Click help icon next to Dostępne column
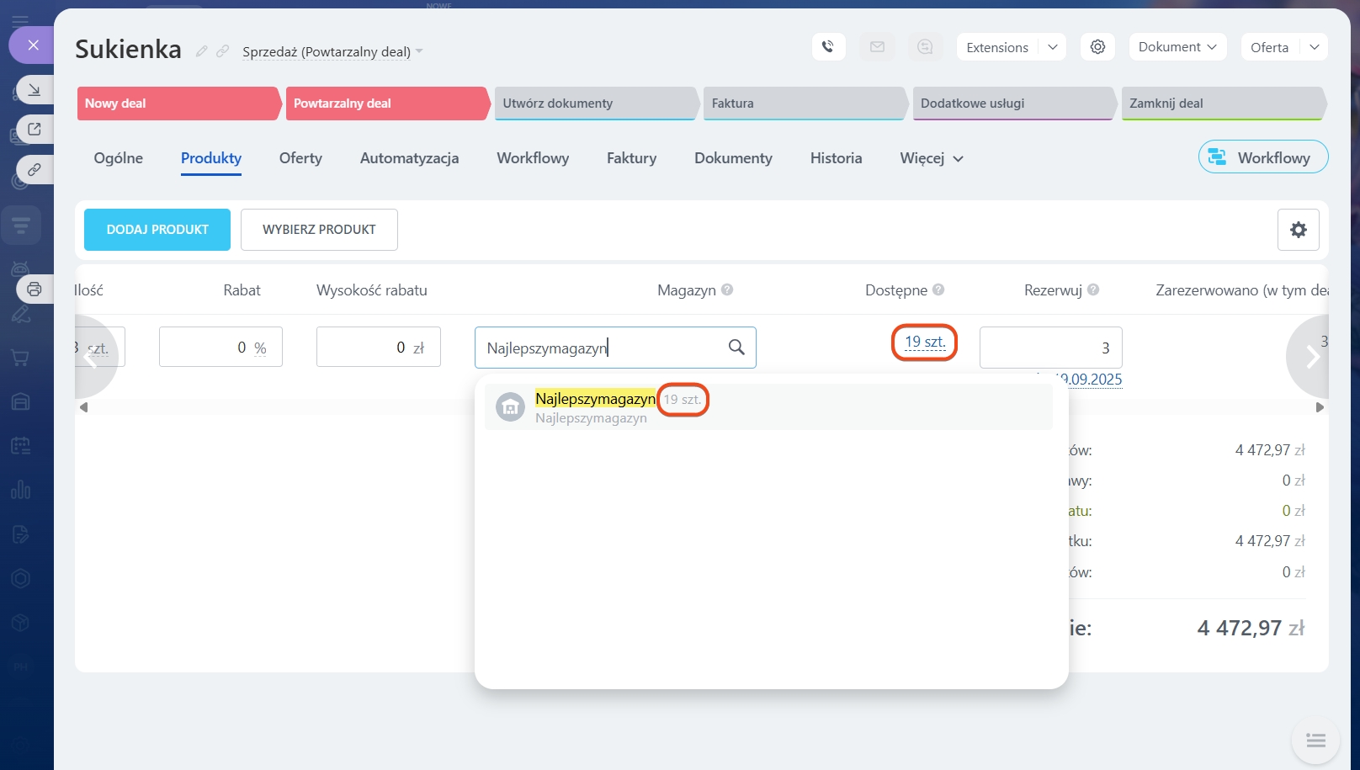 (938, 289)
